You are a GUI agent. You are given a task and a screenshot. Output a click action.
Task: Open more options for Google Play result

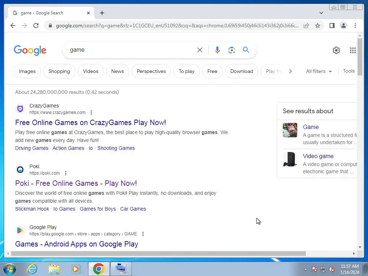(x=143, y=234)
